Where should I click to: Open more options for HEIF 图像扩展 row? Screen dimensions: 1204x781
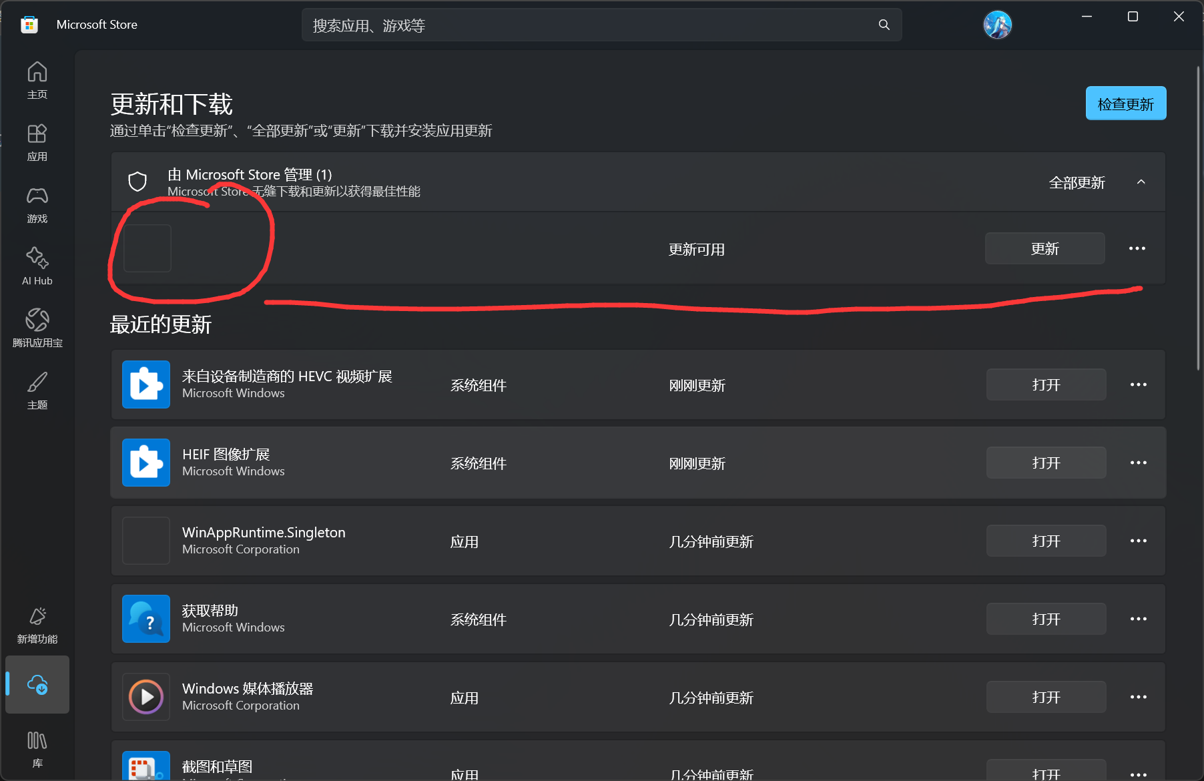(1139, 463)
